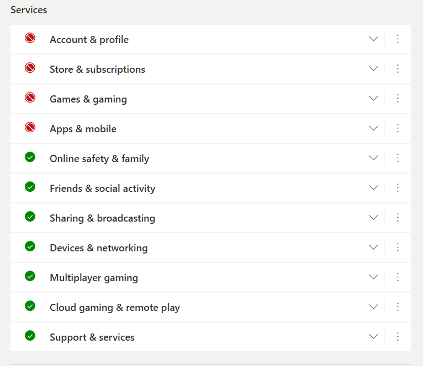Click the Cloud gaming & remote play label
This screenshot has height=366, width=423.
coord(115,308)
